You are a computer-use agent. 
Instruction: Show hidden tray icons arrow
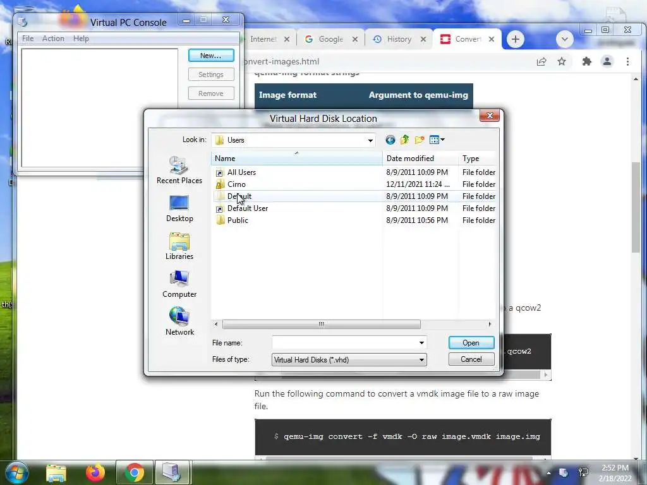pos(548,472)
